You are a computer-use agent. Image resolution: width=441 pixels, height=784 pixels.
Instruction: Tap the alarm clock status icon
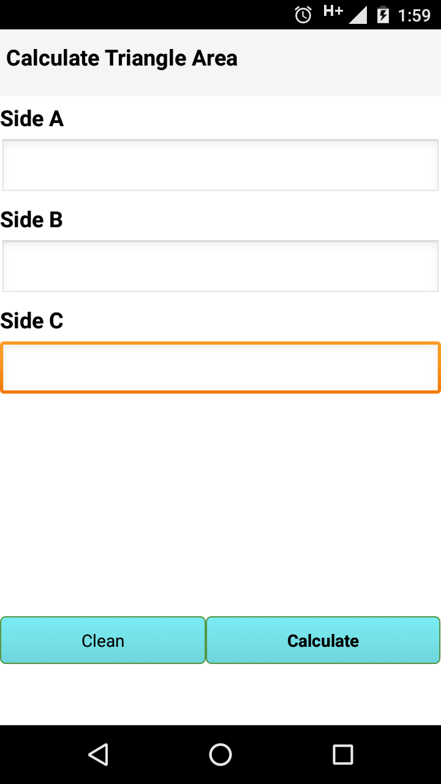point(303,15)
